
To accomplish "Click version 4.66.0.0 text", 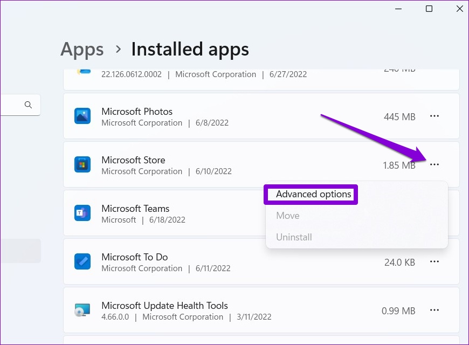I will [115, 316].
